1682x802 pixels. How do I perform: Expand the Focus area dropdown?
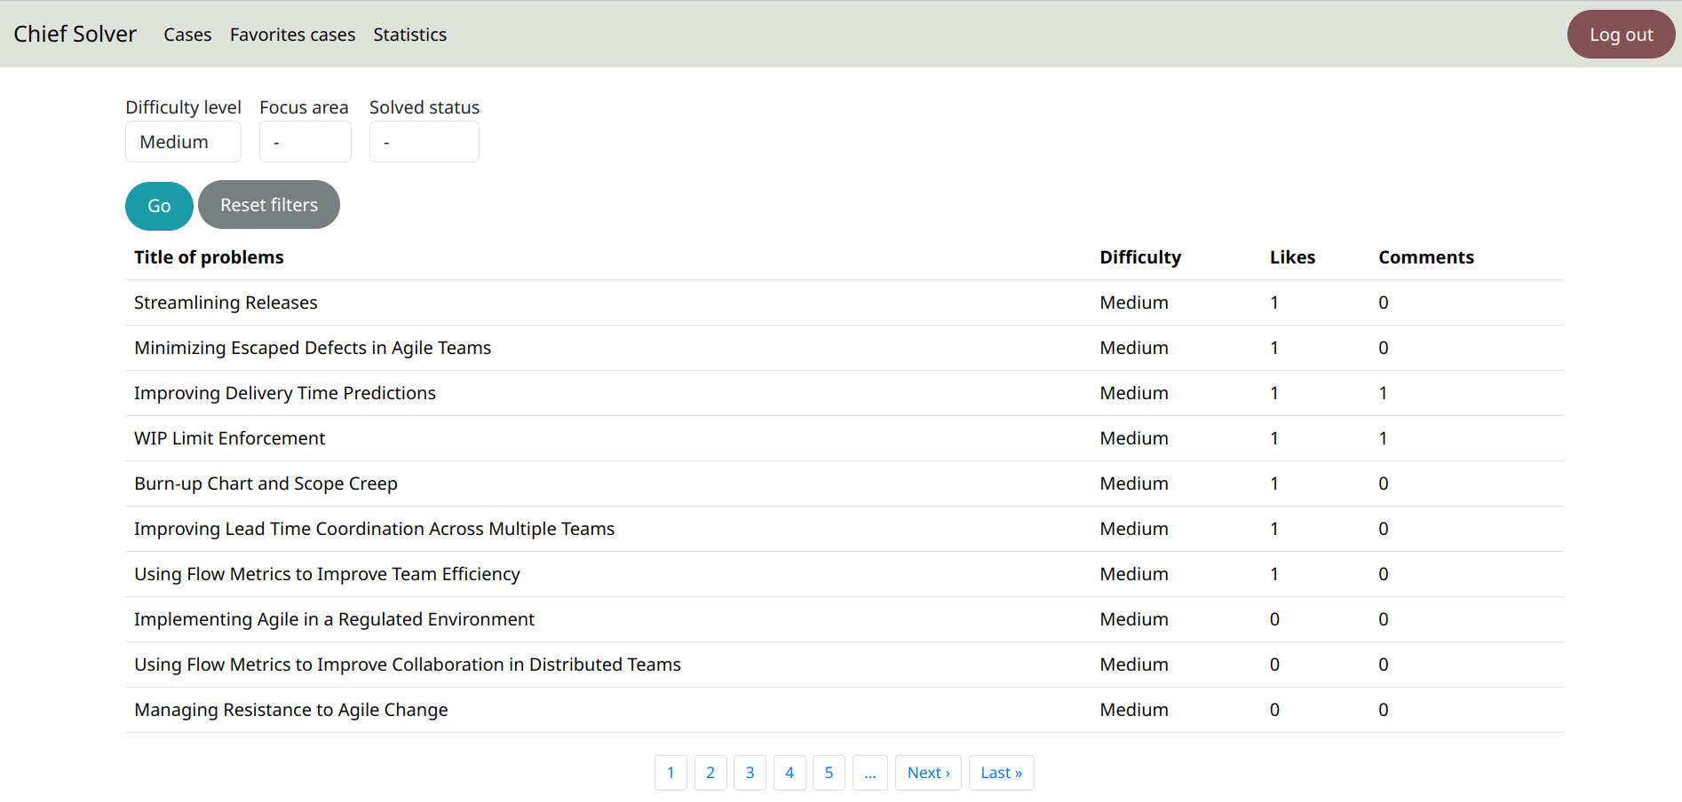point(305,142)
